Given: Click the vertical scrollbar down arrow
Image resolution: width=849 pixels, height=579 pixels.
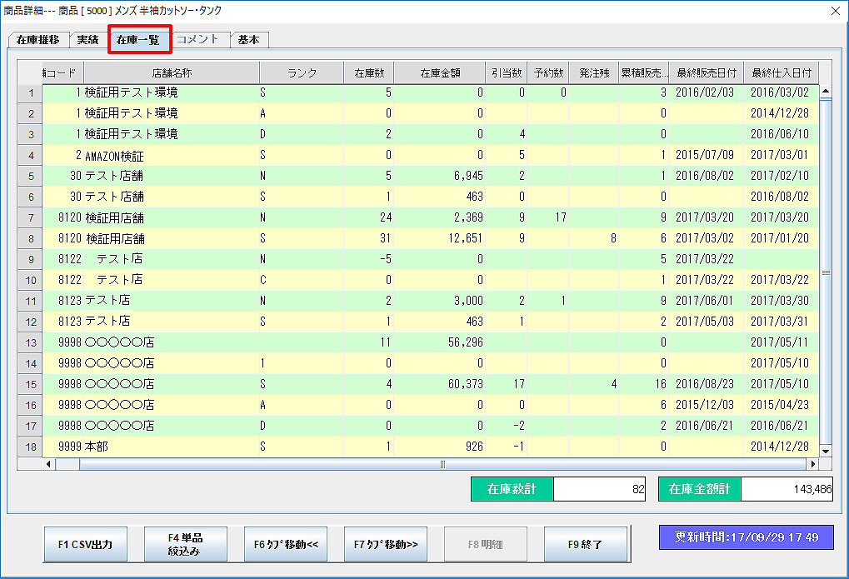Looking at the screenshot, I should coord(826,451).
